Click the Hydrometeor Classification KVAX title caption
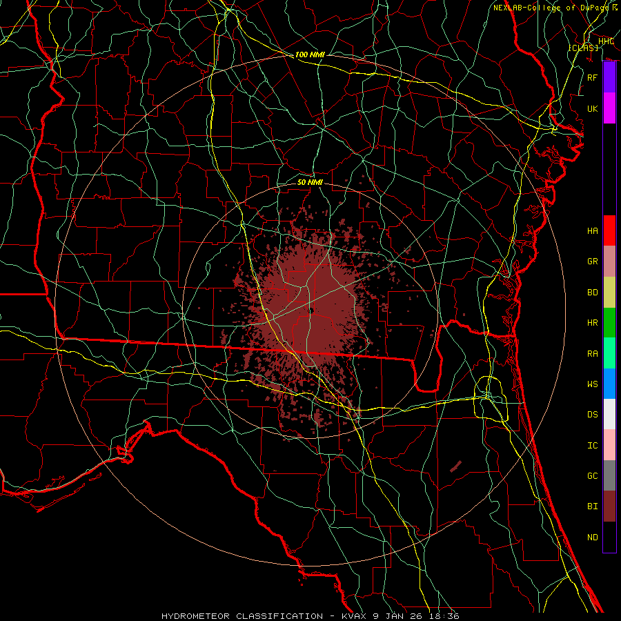This screenshot has width=621, height=621. coord(310,616)
